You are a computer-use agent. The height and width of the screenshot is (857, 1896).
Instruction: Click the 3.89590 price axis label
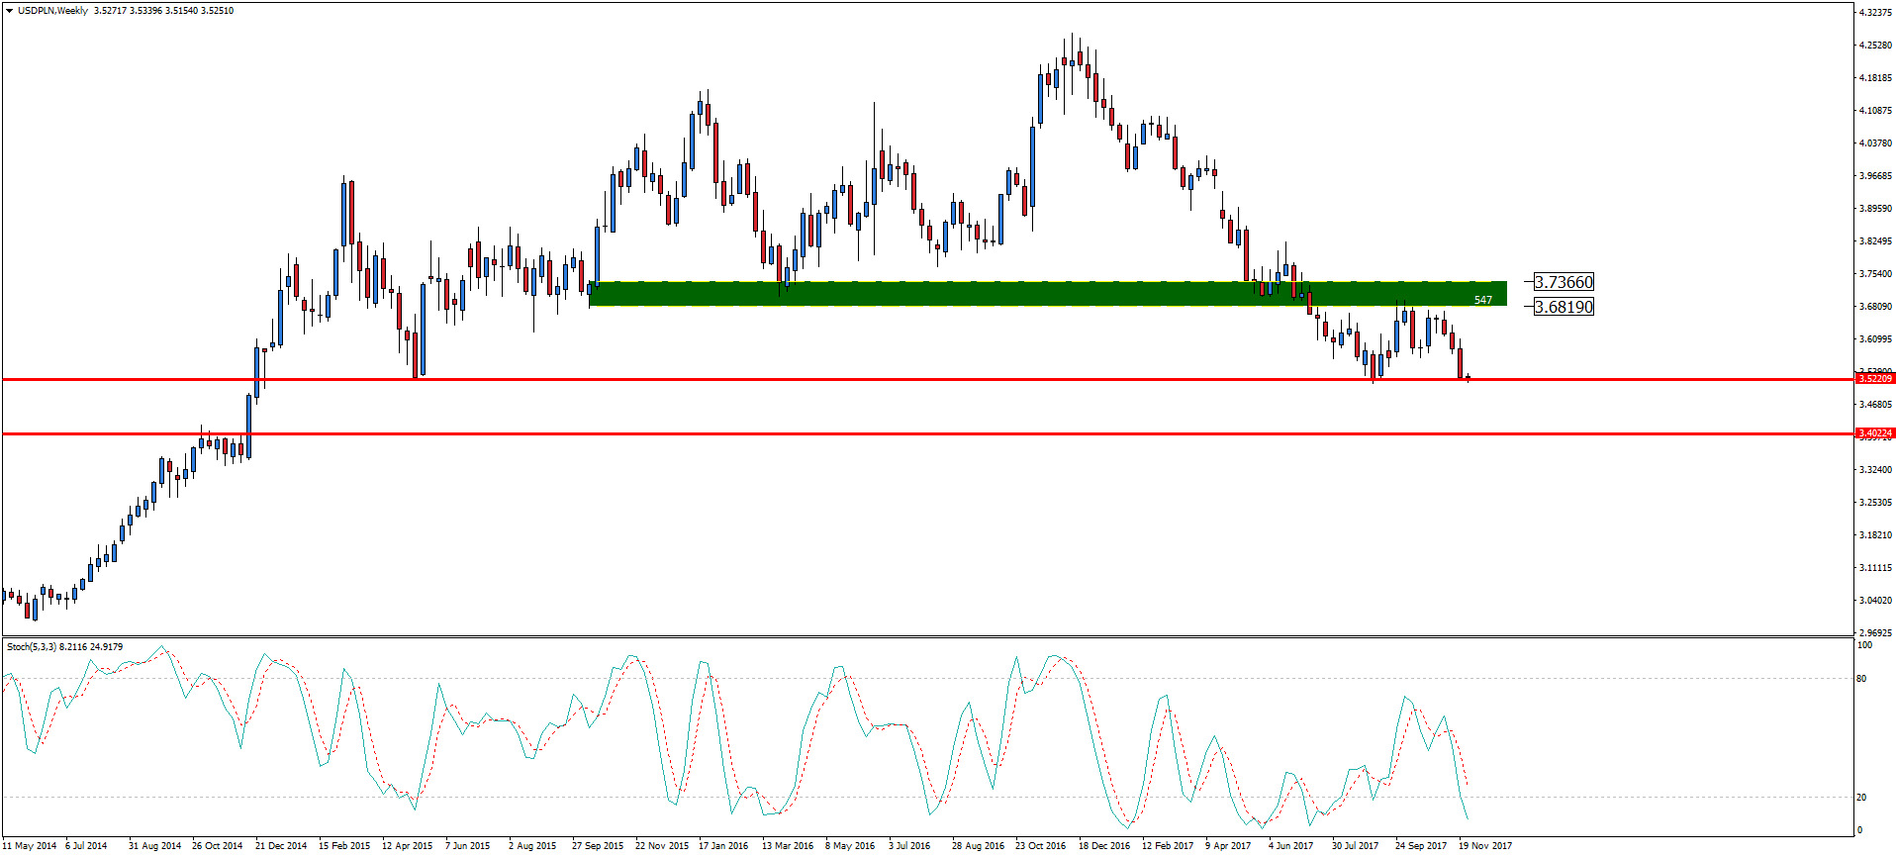point(1875,209)
